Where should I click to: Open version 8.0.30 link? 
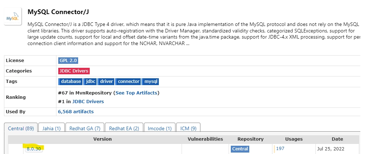click(x=34, y=149)
